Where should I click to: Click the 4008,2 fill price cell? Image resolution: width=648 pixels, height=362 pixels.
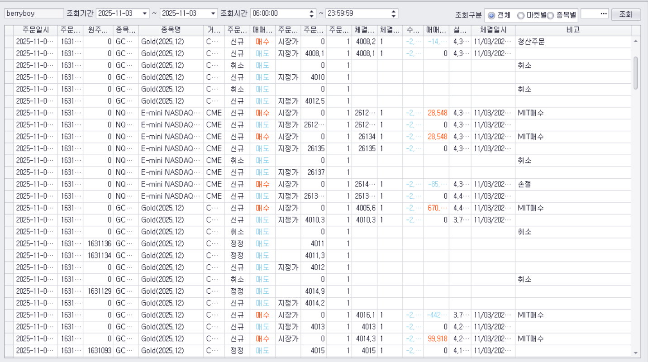point(366,42)
